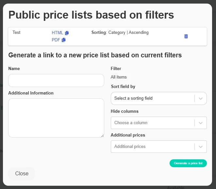Click into the Additional Information textarea
The image size is (216, 189).
pyautogui.click(x=56, y=118)
